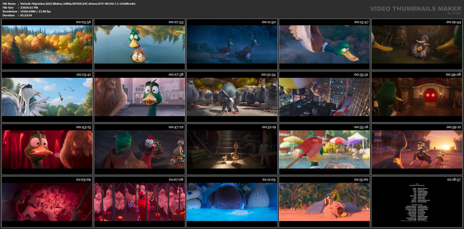
Task: Open the pigeons thumbnail at 00:31:34
Action: click(232, 97)
